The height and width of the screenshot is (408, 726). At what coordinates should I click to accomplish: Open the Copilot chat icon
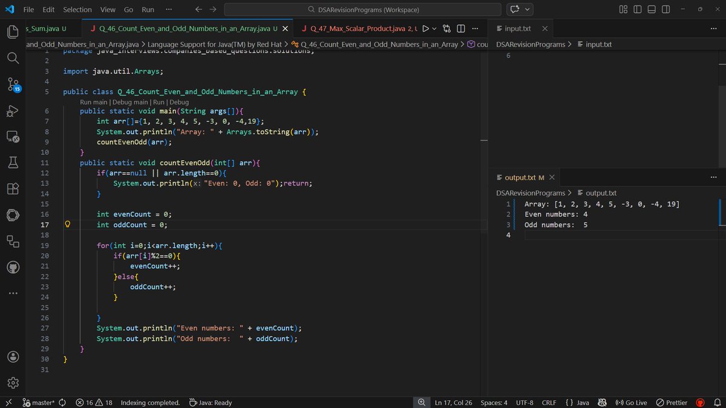tap(515, 10)
